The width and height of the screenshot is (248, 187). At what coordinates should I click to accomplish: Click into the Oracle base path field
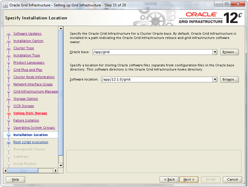coord(153,52)
